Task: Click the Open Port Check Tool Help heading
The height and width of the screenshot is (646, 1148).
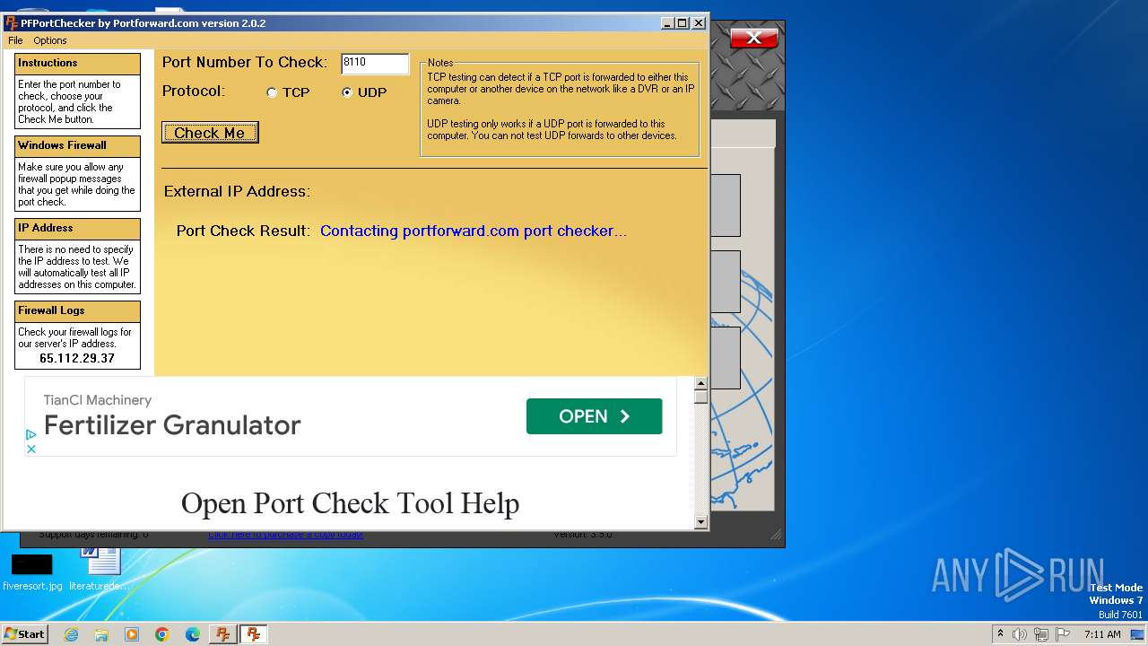Action: coord(350,503)
